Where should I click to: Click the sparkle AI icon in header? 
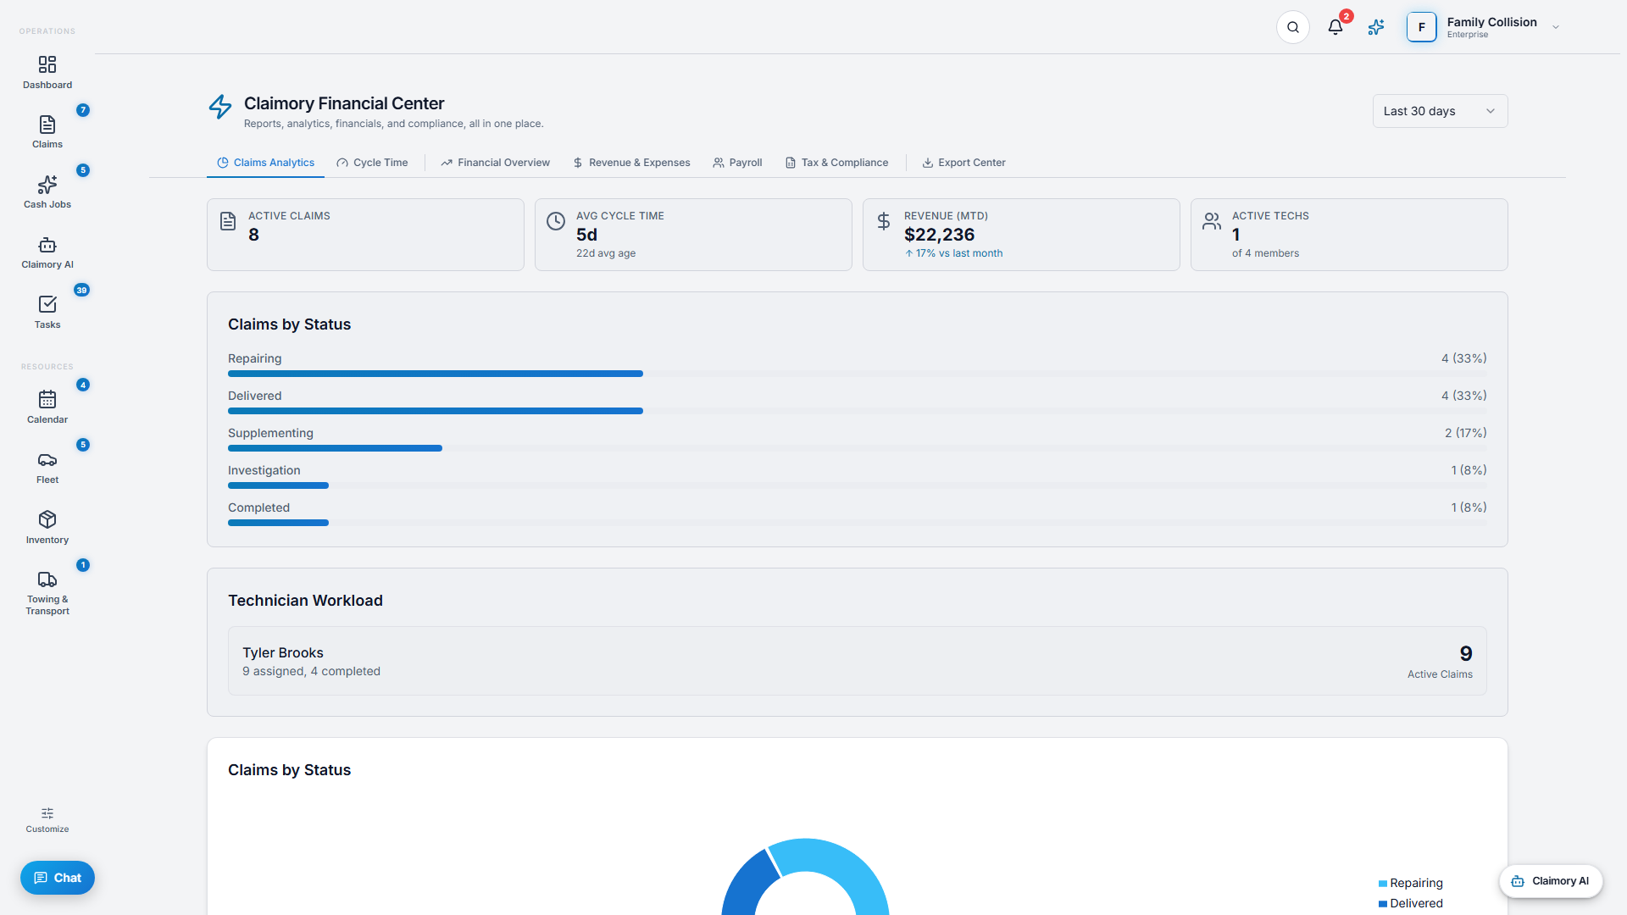(1376, 27)
